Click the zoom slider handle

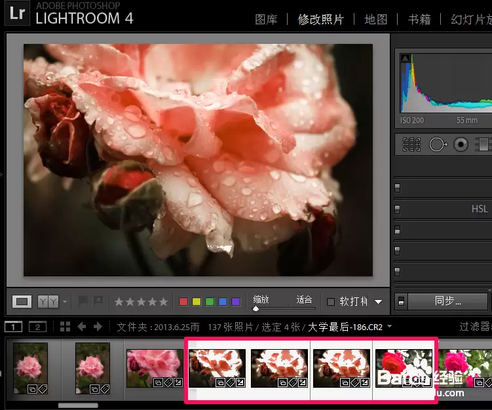[255, 308]
